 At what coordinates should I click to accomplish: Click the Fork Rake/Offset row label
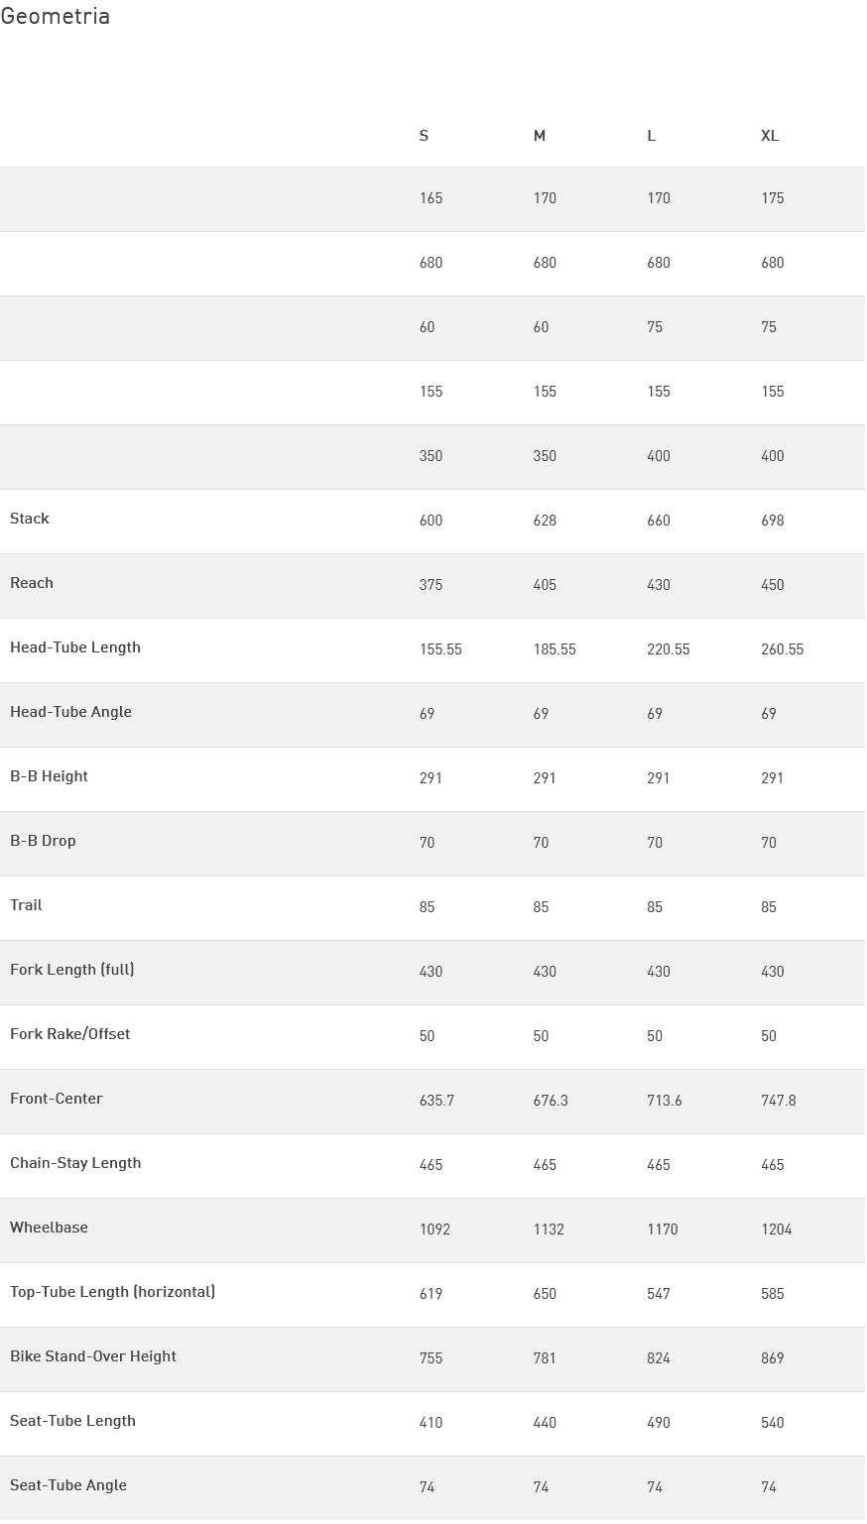pyautogui.click(x=70, y=1034)
